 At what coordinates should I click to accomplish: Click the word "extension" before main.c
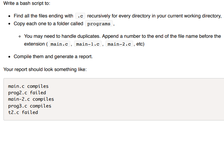[34, 44]
